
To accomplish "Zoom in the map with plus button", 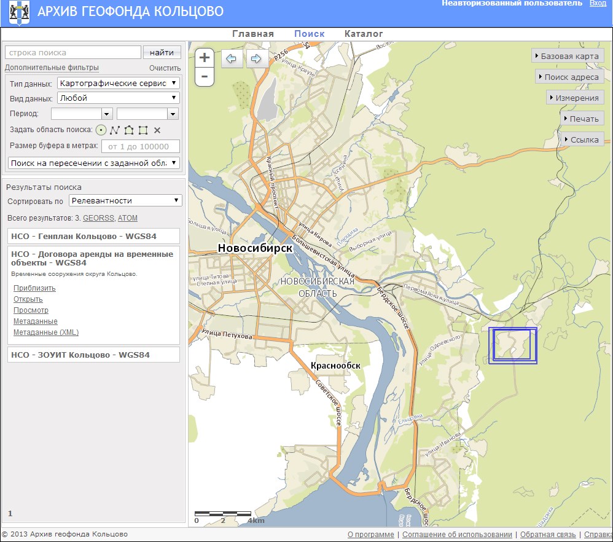I will [205, 58].
